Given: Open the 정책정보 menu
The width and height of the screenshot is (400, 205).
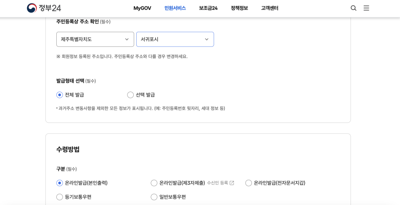Looking at the screenshot, I should (239, 8).
